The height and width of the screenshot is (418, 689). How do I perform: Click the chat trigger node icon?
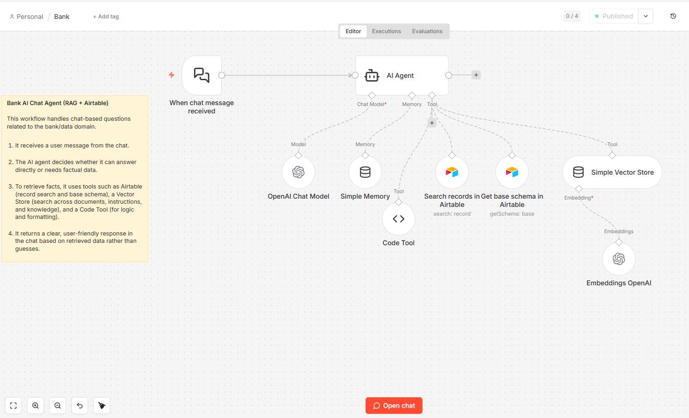point(201,75)
